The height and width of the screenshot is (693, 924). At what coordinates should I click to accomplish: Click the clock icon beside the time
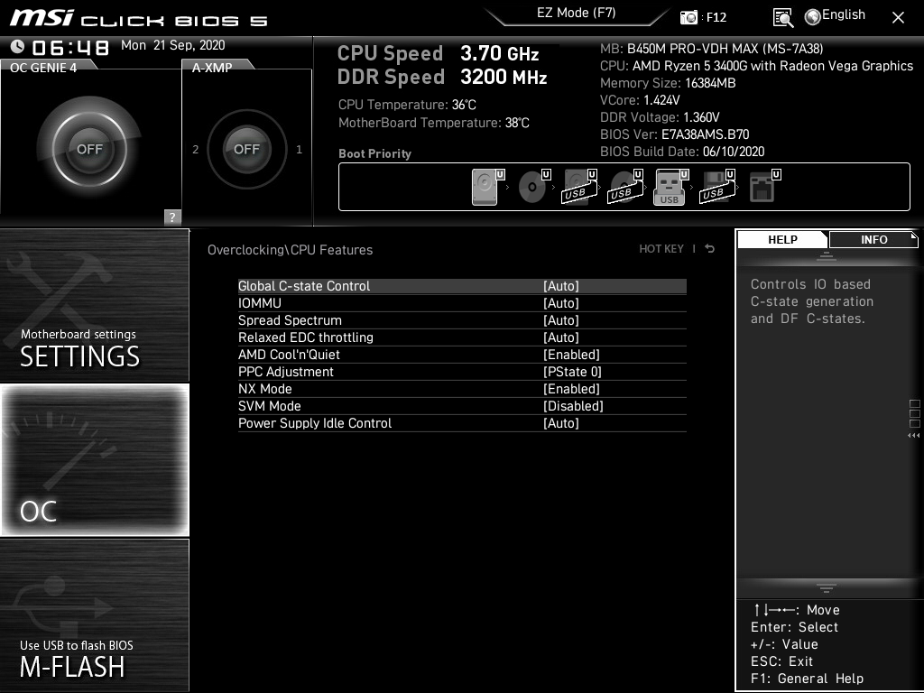click(18, 46)
